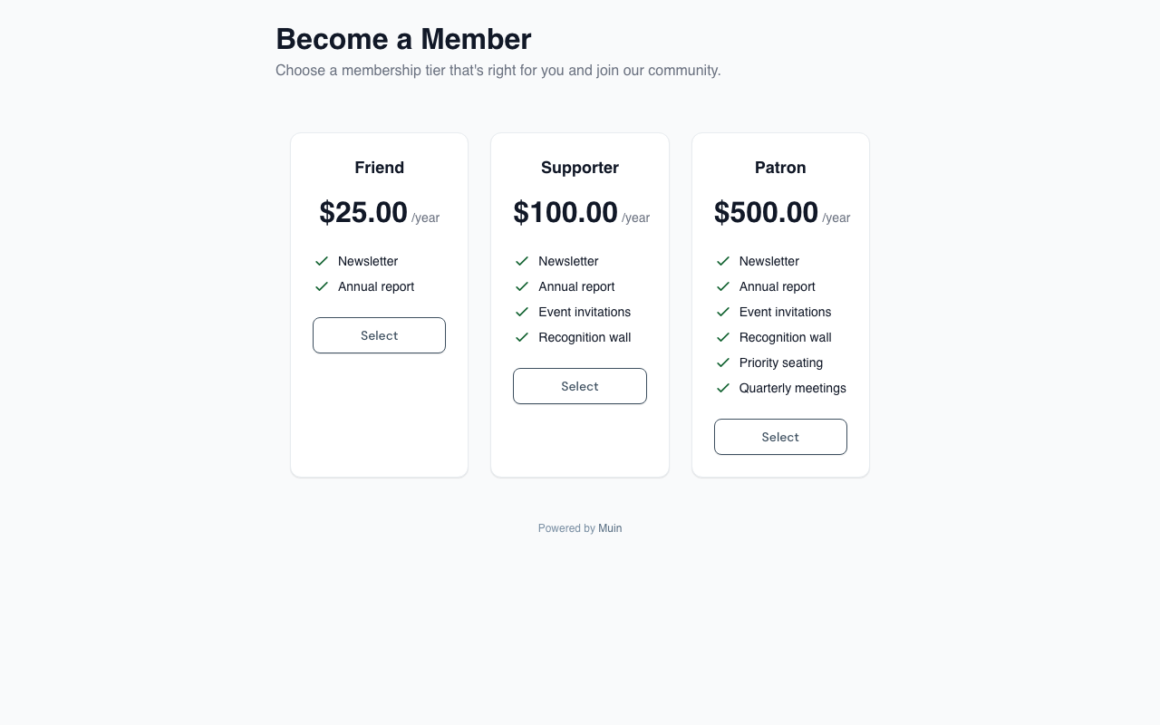1160x725 pixels.
Task: Click the checkmark beside Recognition wall in Supporter tier
Action: point(522,337)
